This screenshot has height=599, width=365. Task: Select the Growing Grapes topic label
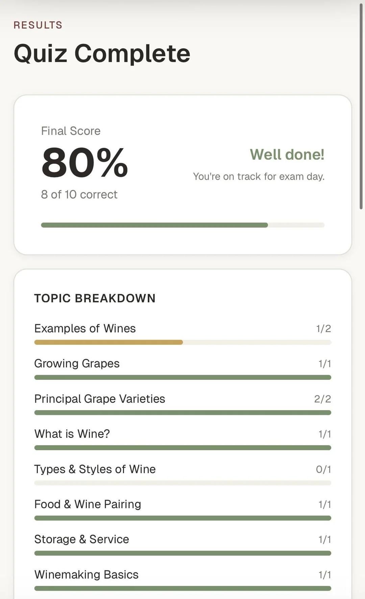[77, 364]
